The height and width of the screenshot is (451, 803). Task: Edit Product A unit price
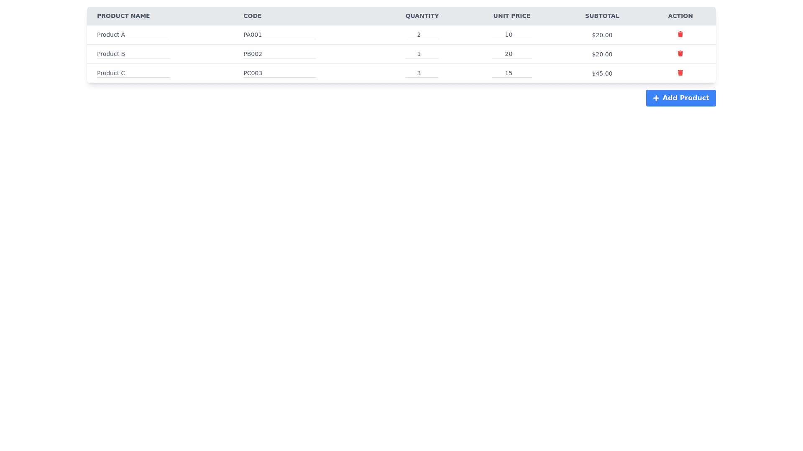click(511, 35)
